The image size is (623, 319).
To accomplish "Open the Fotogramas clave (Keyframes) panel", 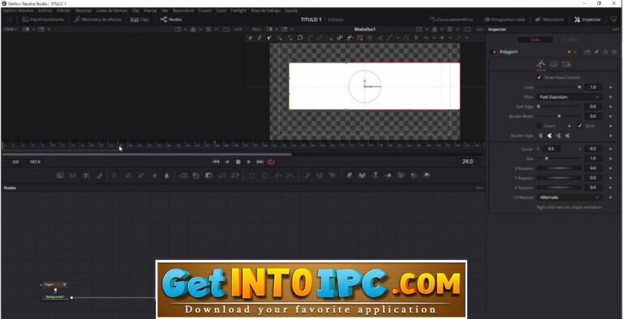I will (504, 19).
